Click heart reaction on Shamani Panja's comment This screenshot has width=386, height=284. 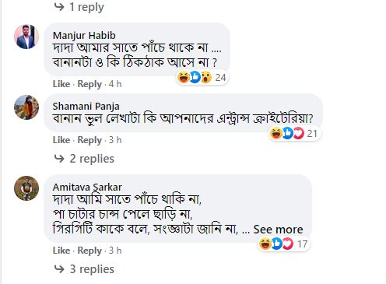[x=299, y=133]
